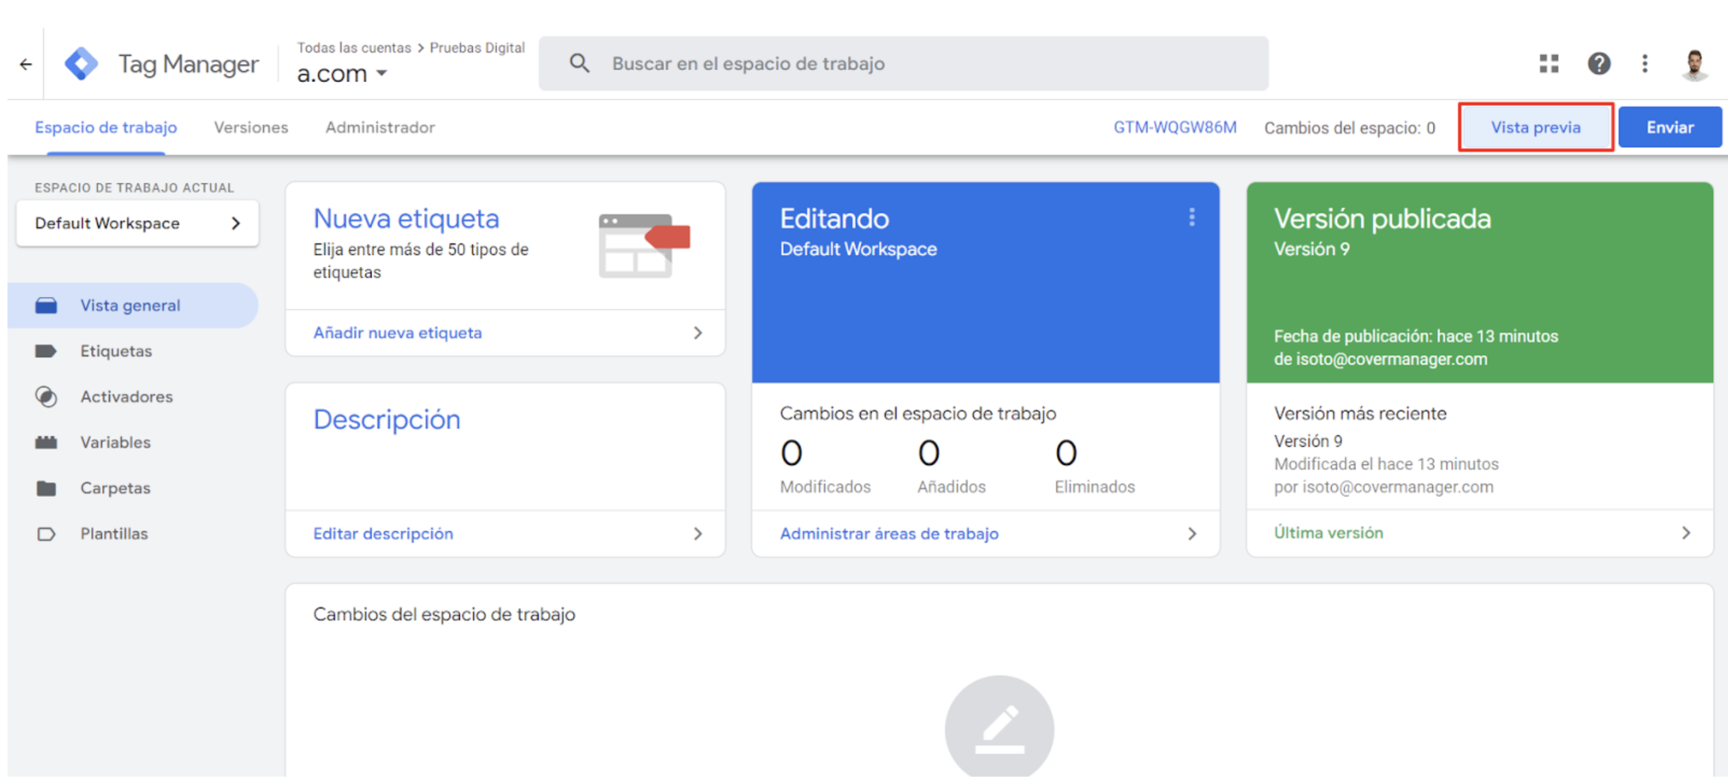The width and height of the screenshot is (1728, 777).
Task: Open the Google apps grid icon
Action: pyautogui.click(x=1549, y=64)
